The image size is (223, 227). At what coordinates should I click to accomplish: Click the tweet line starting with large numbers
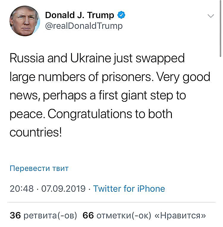tap(110, 77)
